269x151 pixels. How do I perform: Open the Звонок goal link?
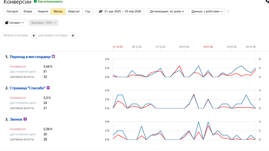(16, 119)
